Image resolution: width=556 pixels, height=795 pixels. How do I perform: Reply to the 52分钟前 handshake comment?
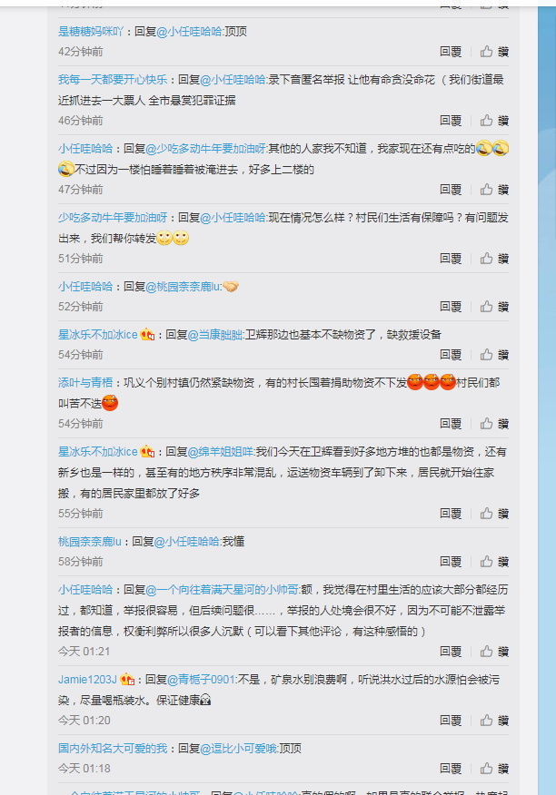tap(451, 307)
